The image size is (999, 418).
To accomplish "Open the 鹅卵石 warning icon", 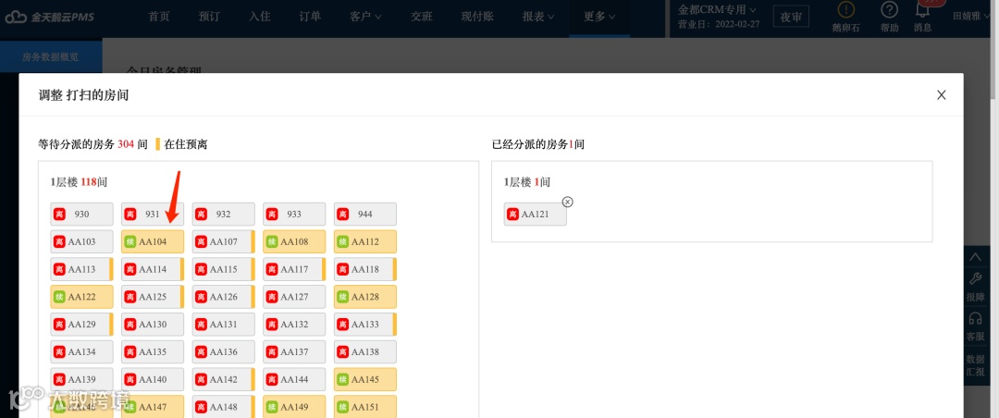I will pos(846,11).
